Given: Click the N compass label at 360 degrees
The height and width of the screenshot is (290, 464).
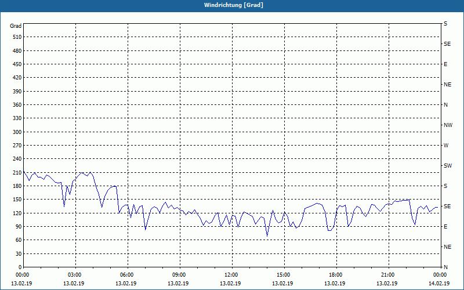Looking at the screenshot, I should coord(445,105).
